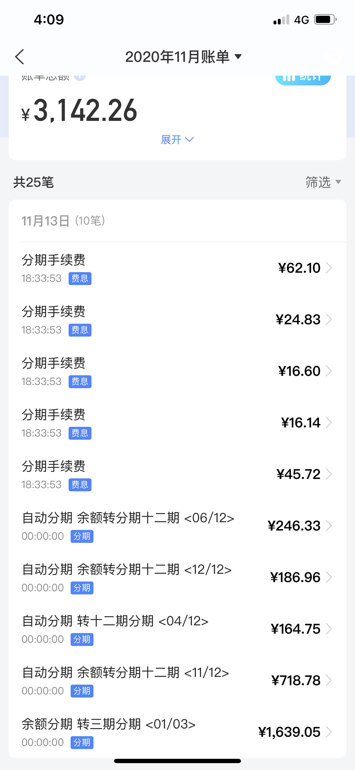Open 余额转分期十二期 <12/12> transaction
This screenshot has height=770, width=355.
177,577
